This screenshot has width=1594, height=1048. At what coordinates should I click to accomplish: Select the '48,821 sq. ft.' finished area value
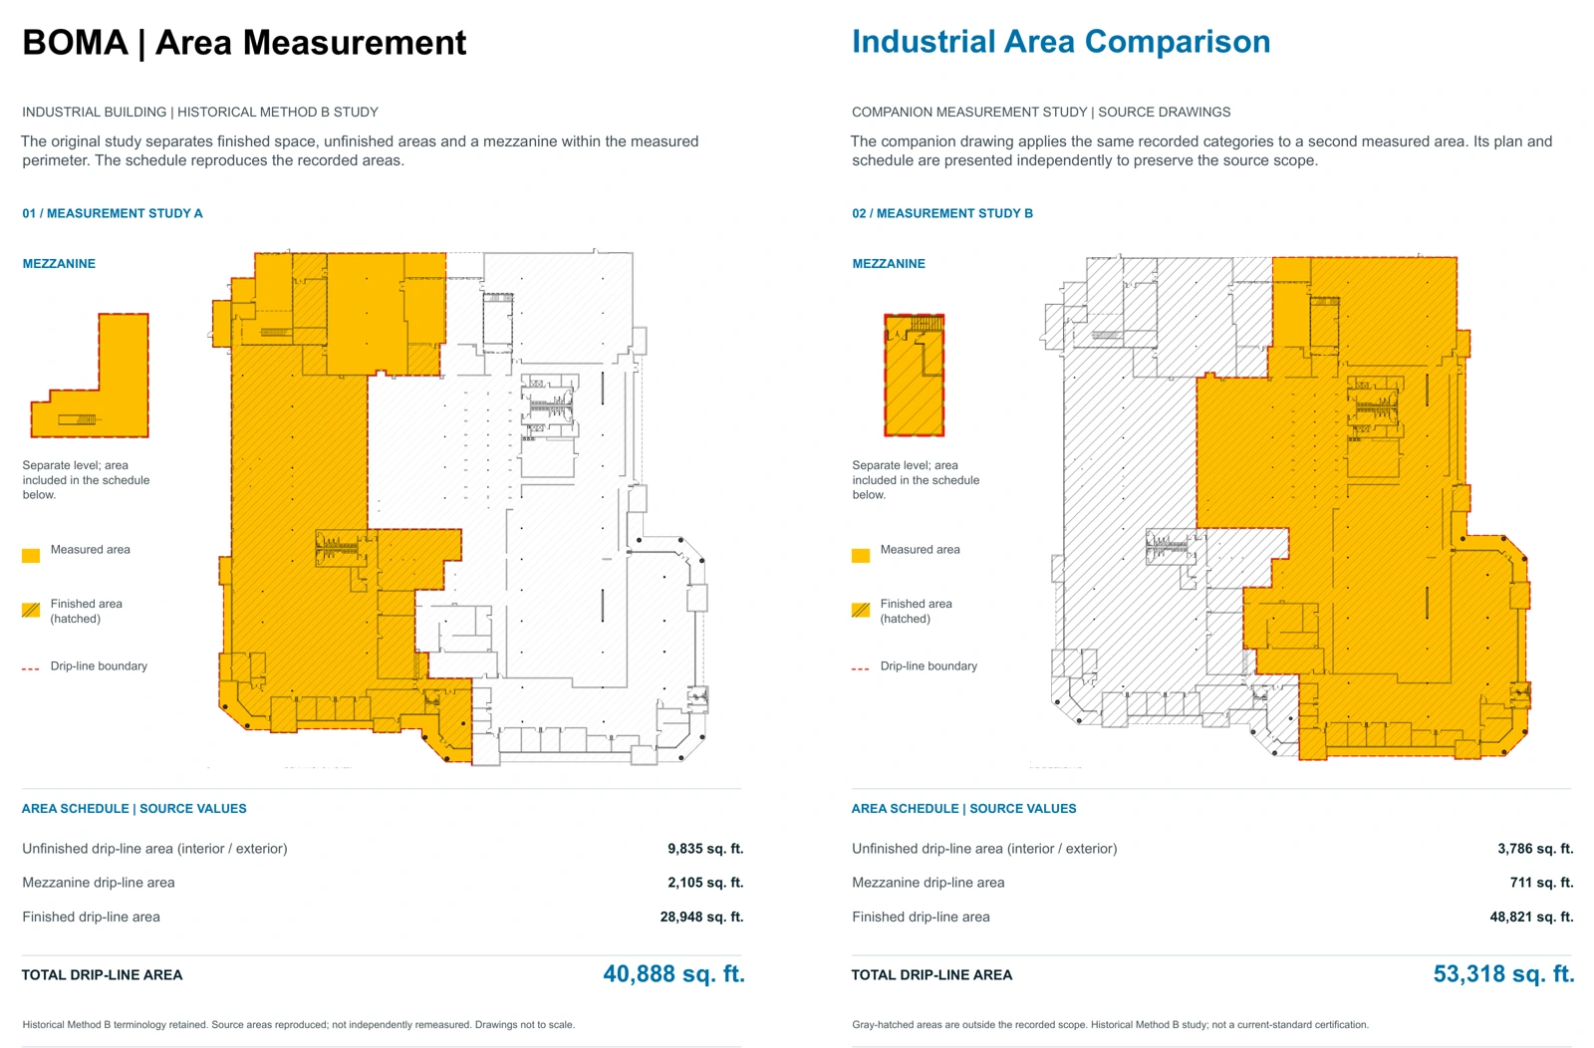point(1531,917)
